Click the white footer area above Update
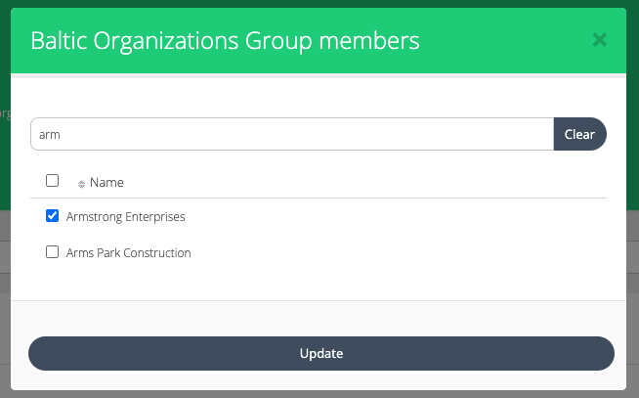This screenshot has height=398, width=639. [320, 318]
